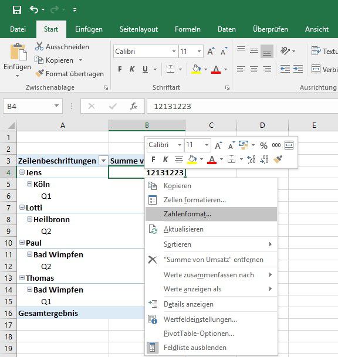Viewport: 338px width, 357px height.
Task: Click the Undo arrow icon
Action: tap(34, 10)
